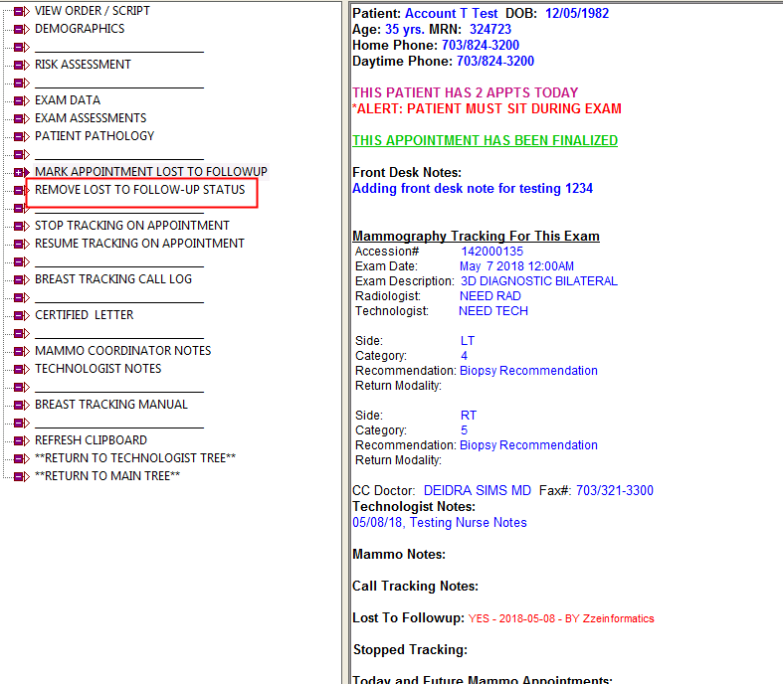Viewport: 783px width, 684px height.
Task: Open TECHNOLOGIST NOTES from the tree
Action: pos(98,369)
